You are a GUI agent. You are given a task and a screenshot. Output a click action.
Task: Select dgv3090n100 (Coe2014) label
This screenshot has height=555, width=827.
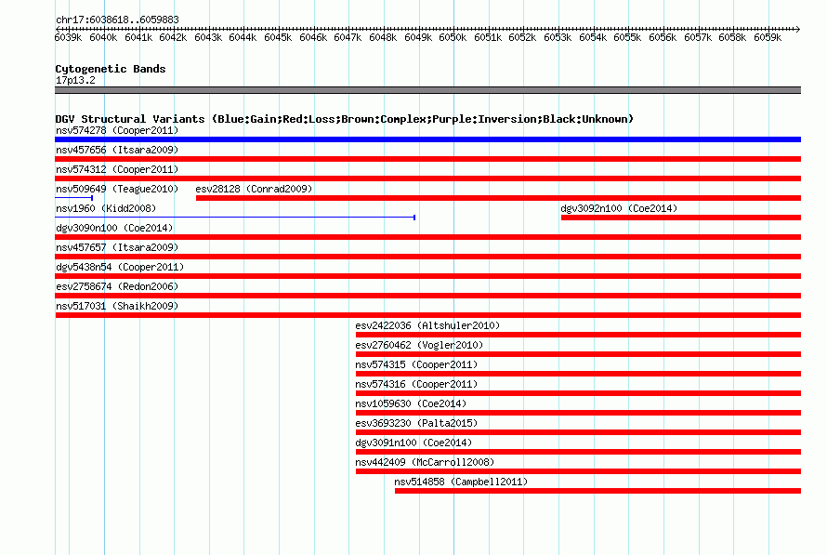pyautogui.click(x=114, y=228)
